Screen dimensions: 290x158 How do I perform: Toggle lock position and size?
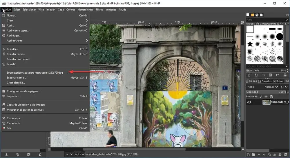click(x=266, y=96)
